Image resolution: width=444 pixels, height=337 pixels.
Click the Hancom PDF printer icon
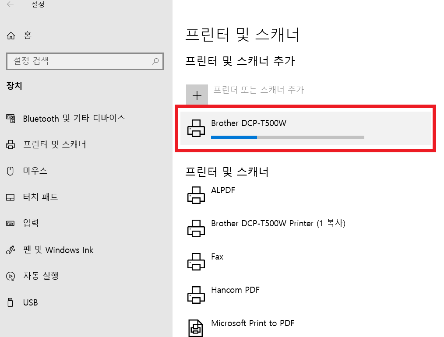[x=196, y=295]
